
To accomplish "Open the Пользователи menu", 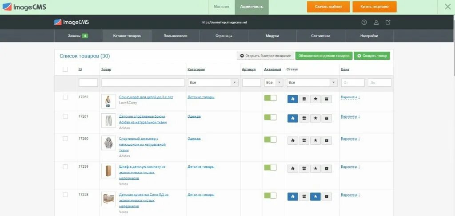I will [x=175, y=36].
